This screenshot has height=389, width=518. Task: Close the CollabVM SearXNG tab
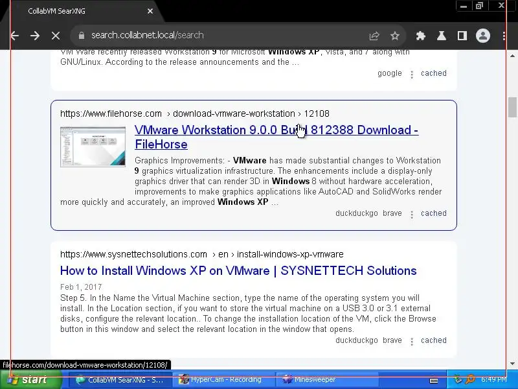coord(150,11)
